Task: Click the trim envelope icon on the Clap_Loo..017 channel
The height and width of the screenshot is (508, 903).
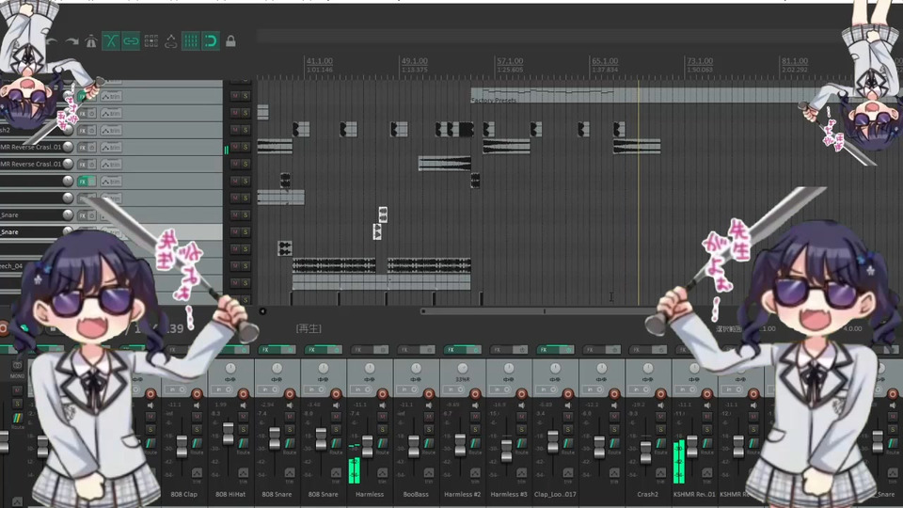Action: [568, 474]
